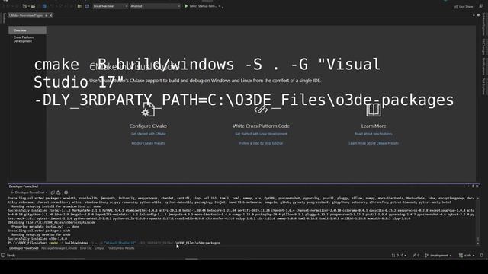Open terminal settings gear icon
Screen dimensions: 488x274
click(66, 193)
